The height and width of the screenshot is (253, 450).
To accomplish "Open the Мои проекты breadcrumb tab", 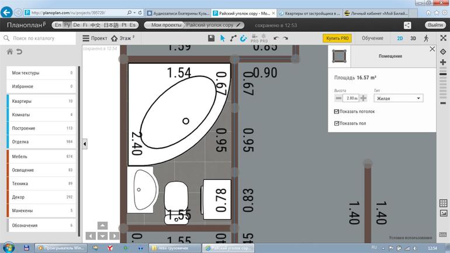I will [x=165, y=25].
